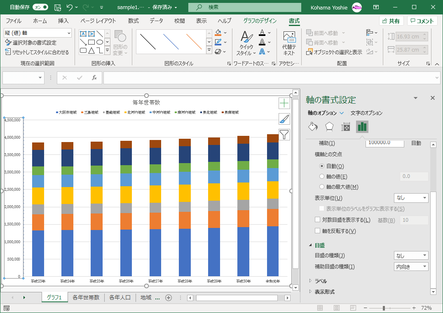Click the Chart Filters funnel icon
This screenshot has height=313, width=443.
[284, 135]
